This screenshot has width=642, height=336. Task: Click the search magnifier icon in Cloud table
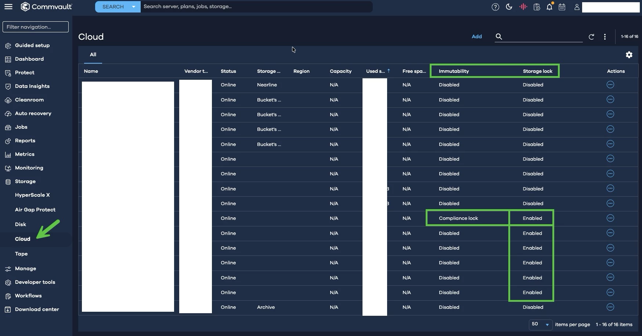coord(499,36)
